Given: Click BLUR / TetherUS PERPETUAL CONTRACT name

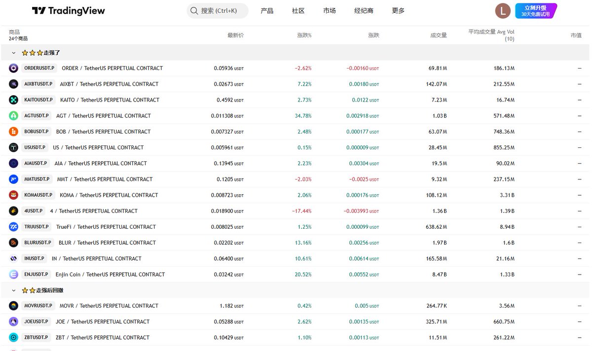Looking at the screenshot, I should point(107,243).
